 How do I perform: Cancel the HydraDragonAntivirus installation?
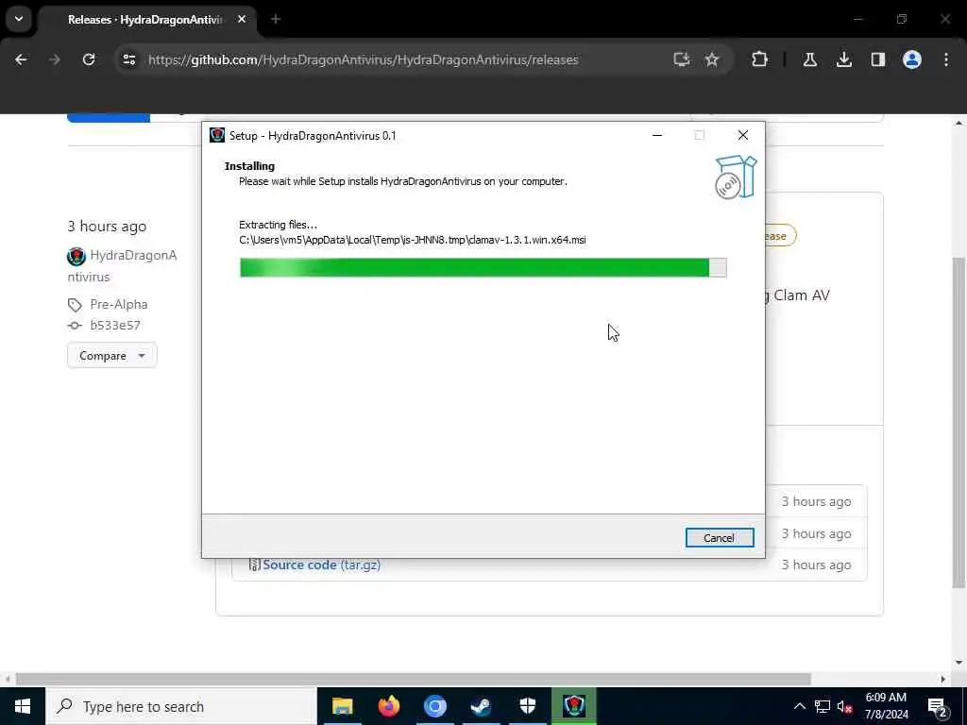tap(719, 537)
